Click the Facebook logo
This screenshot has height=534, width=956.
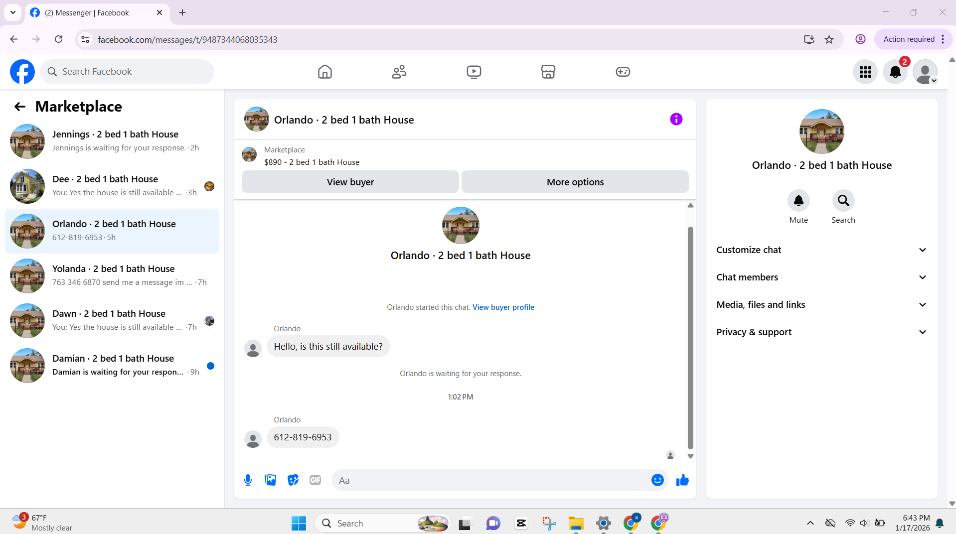(x=22, y=72)
